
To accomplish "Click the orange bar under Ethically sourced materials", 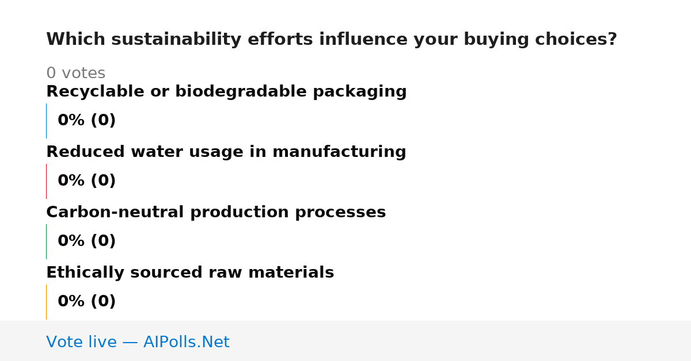I will [46, 302].
